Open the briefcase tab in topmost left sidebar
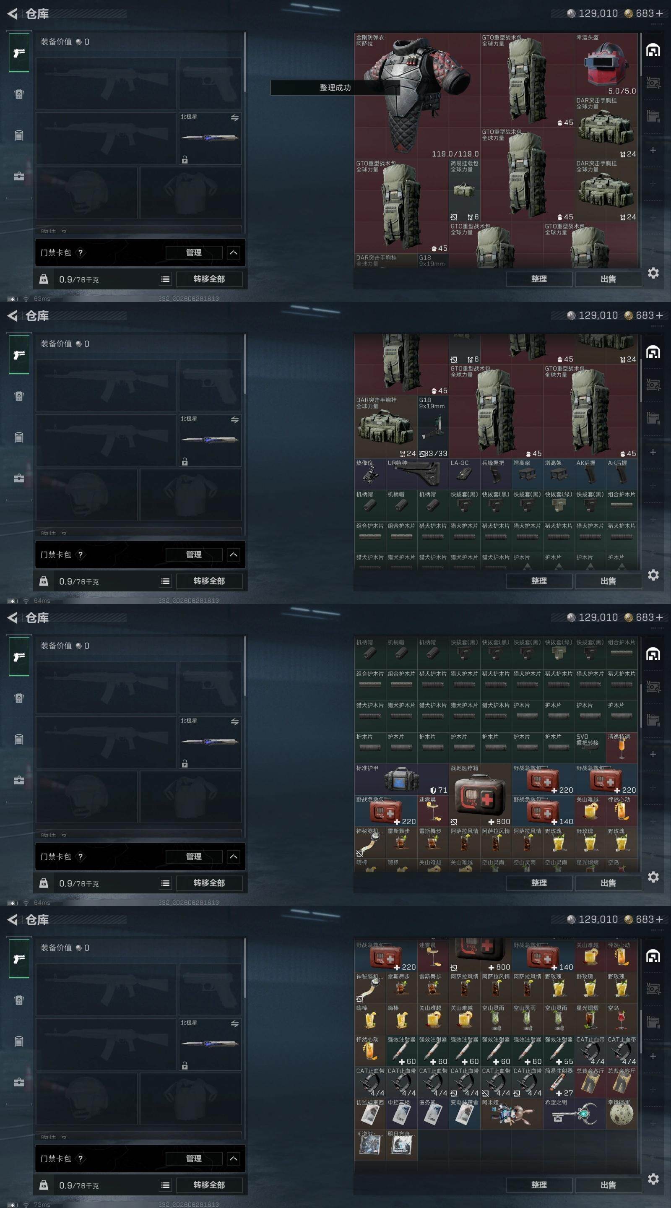Screen dimensions: 671x1208 (x=19, y=176)
